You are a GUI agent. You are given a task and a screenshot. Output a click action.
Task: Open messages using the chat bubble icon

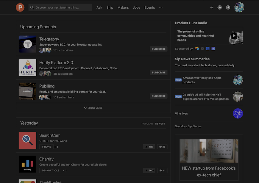click(219, 7)
